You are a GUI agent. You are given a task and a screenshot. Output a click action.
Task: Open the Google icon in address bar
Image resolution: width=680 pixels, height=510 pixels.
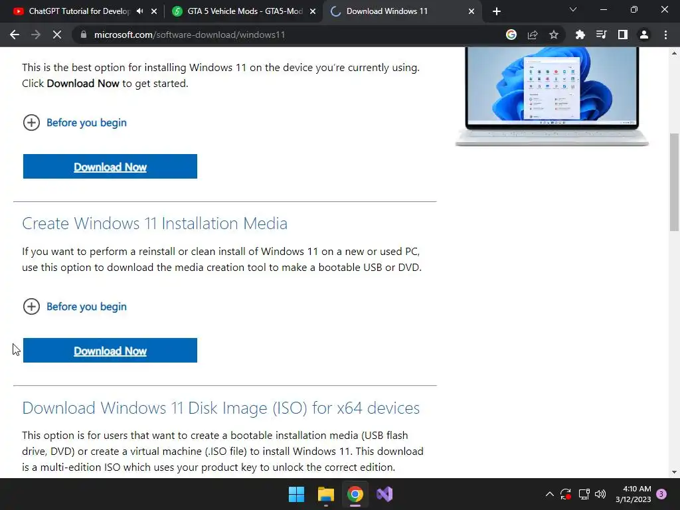(511, 35)
